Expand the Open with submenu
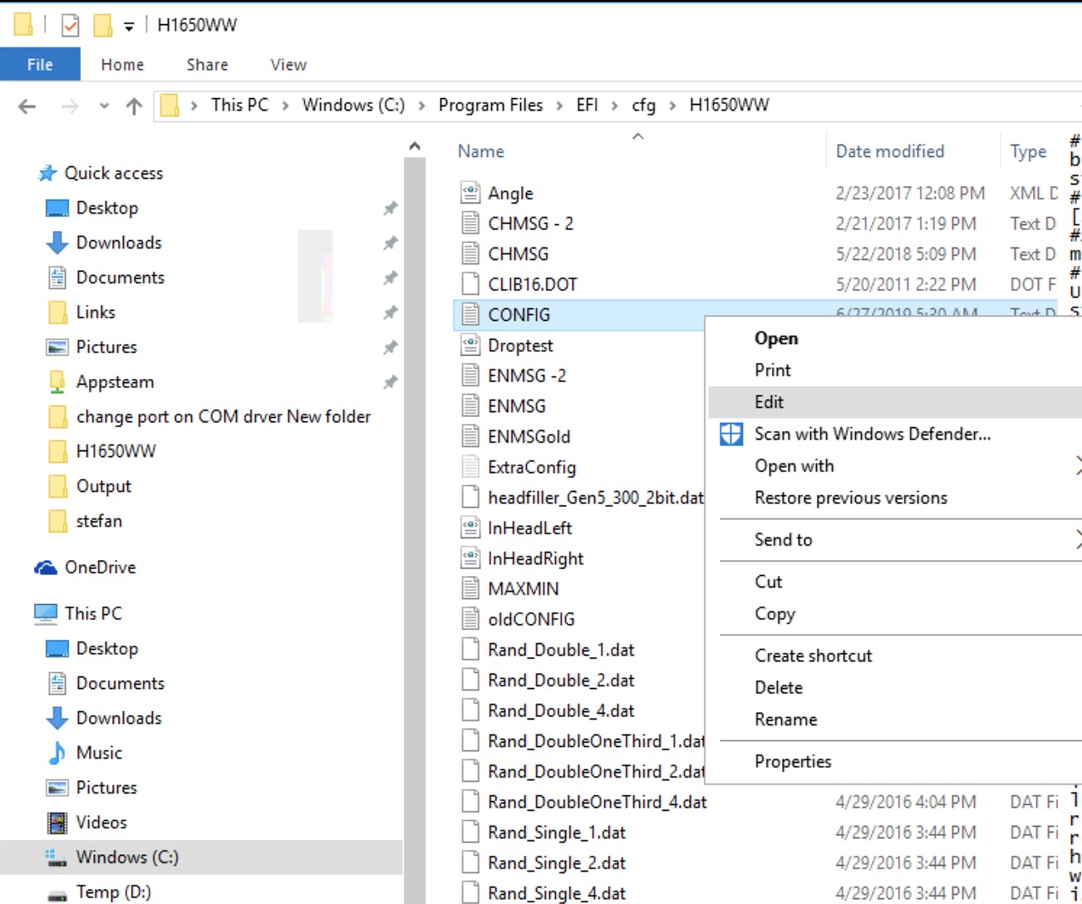 click(794, 465)
